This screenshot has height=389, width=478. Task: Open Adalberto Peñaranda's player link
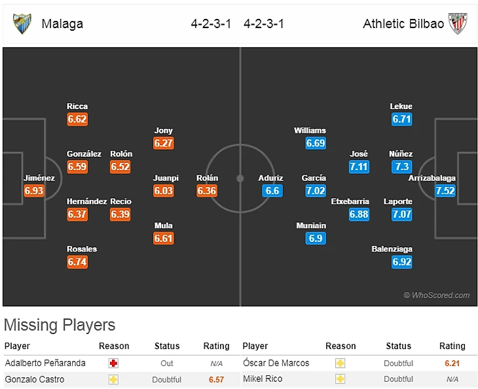[x=45, y=363]
